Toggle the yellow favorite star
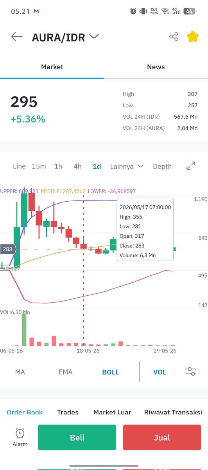This screenshot has height=470, width=208. 192,37
